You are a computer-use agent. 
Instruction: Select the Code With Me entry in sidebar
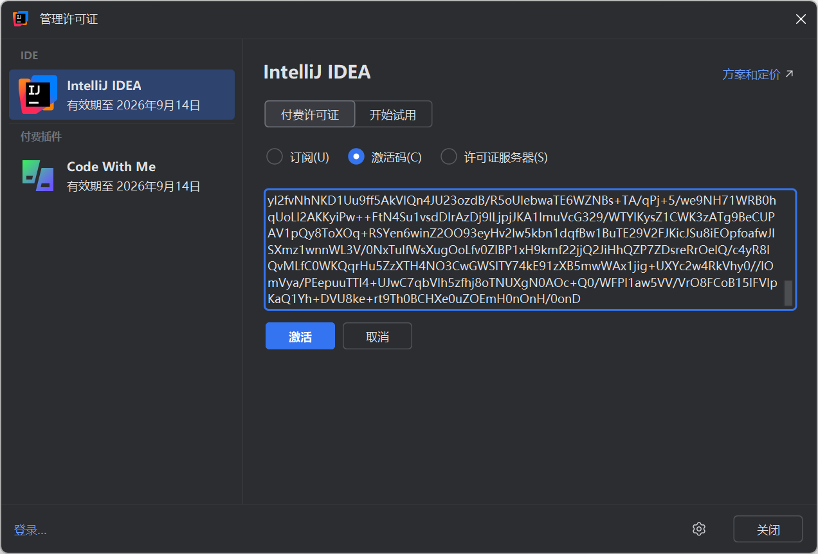(122, 176)
